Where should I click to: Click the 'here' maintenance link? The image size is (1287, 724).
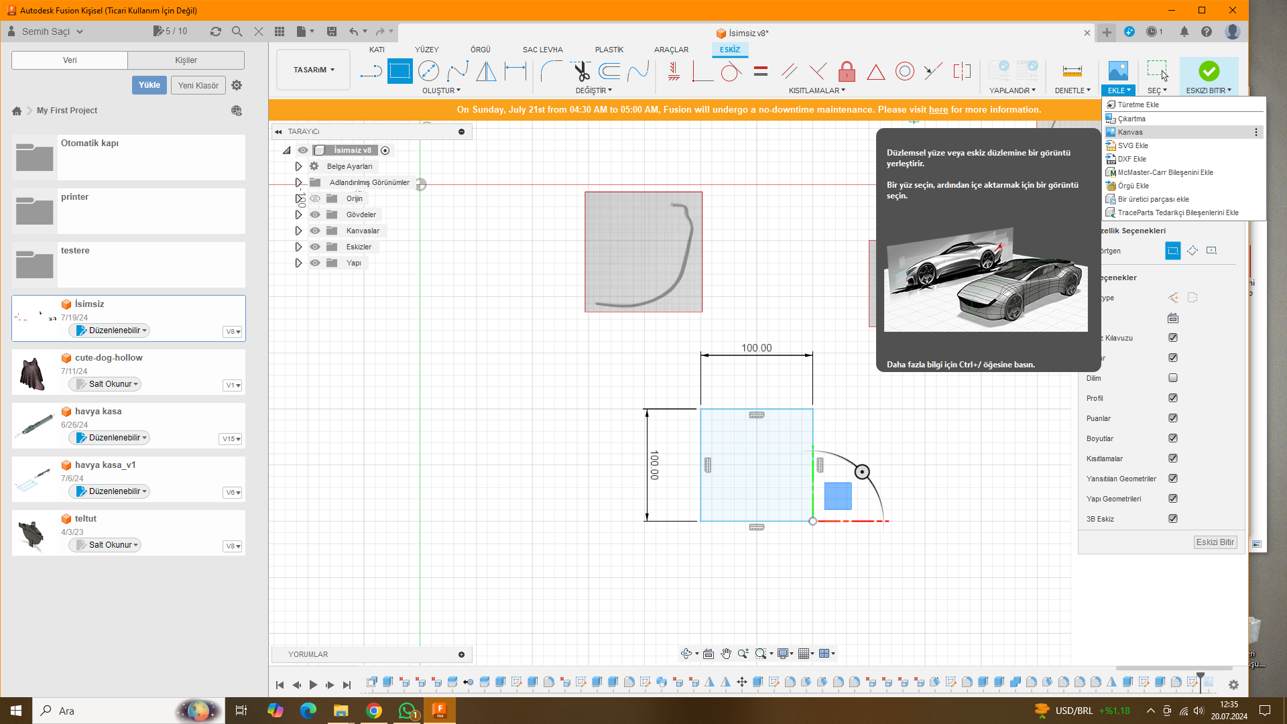[x=938, y=109]
